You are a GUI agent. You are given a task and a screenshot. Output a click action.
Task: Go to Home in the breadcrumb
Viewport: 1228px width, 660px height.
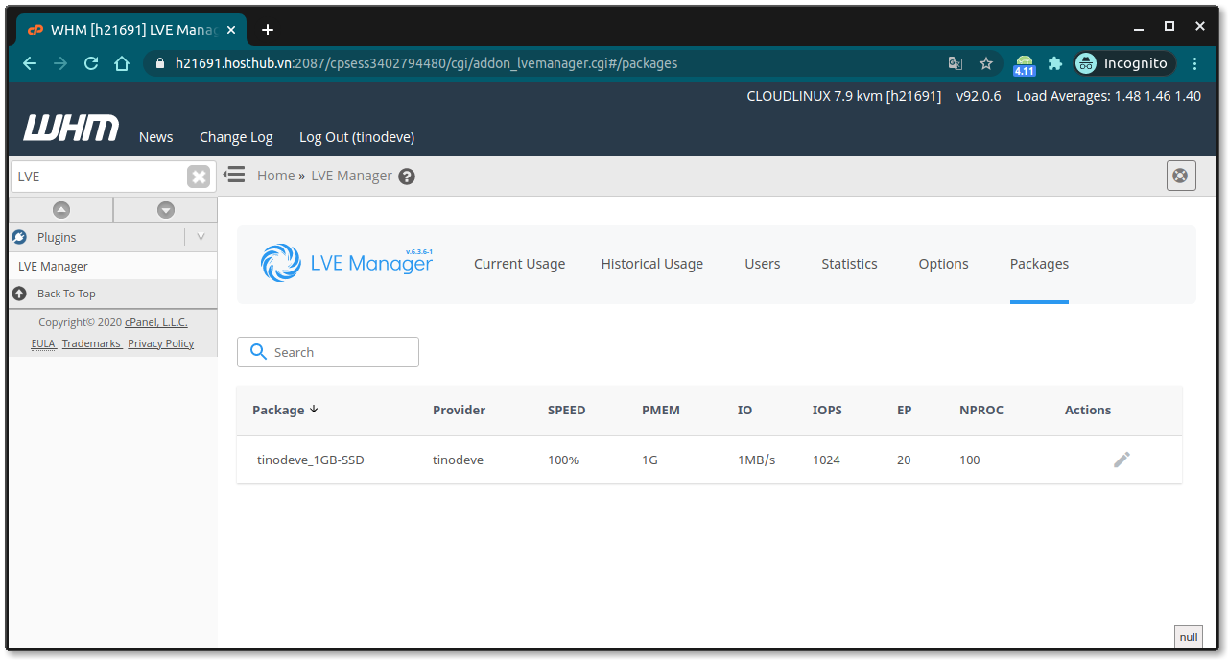275,176
